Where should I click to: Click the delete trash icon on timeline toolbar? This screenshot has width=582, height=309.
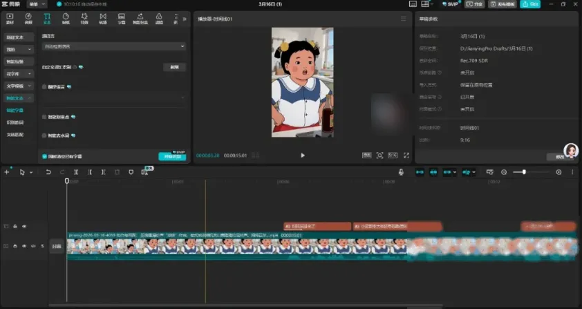click(117, 172)
